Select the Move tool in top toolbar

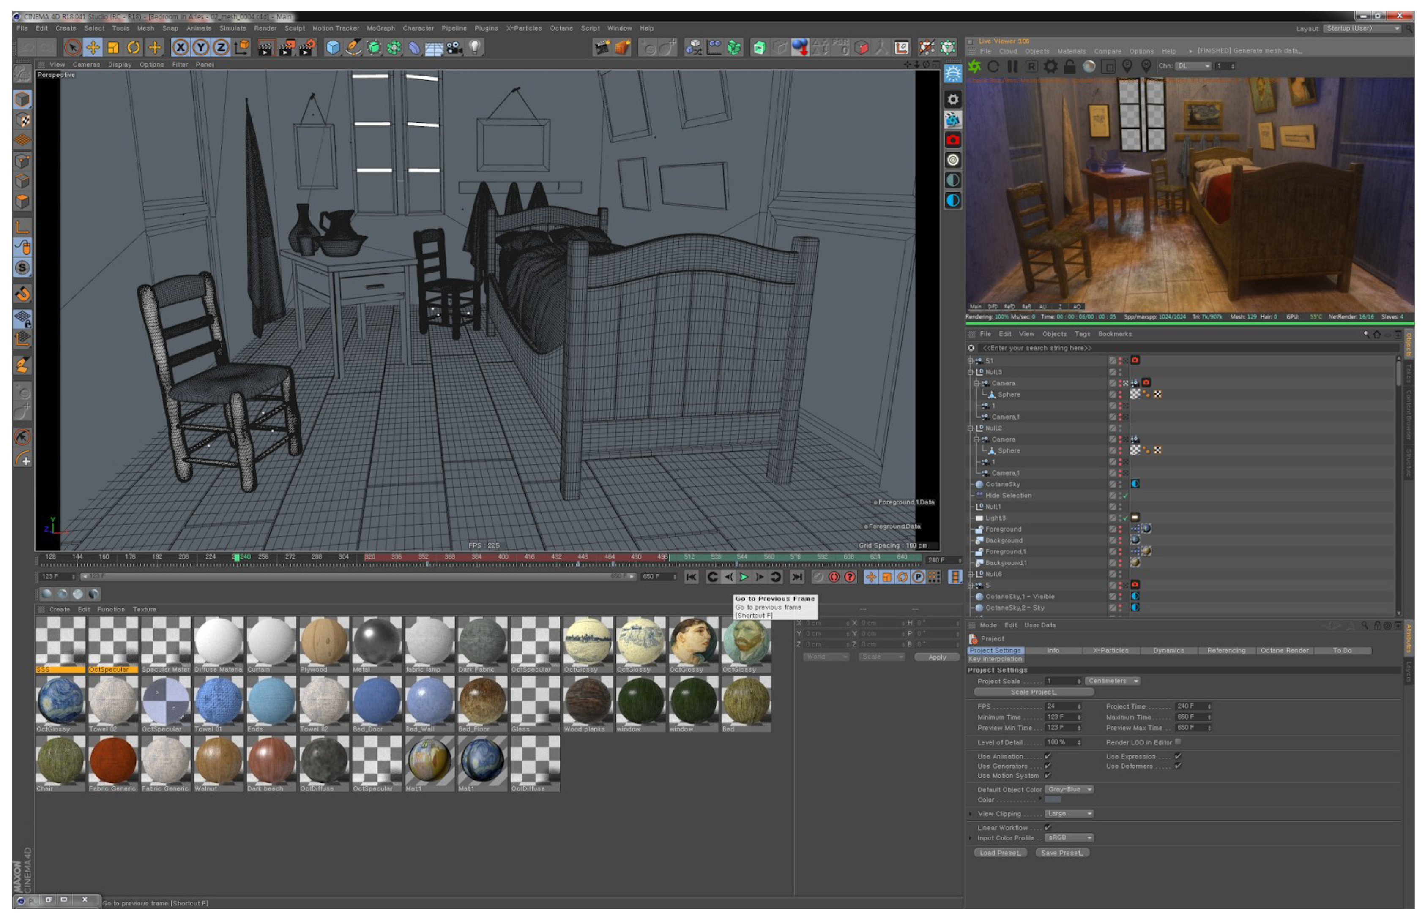click(x=93, y=48)
